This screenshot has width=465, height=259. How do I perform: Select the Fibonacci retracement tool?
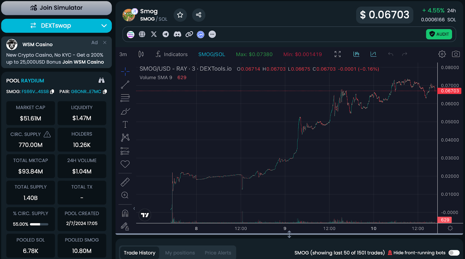coord(125,98)
